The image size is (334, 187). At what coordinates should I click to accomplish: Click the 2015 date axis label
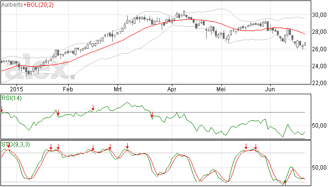point(16,89)
